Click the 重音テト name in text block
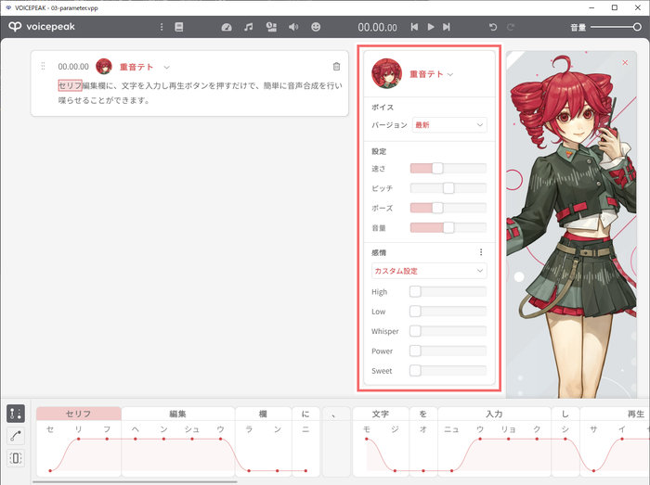 136,67
